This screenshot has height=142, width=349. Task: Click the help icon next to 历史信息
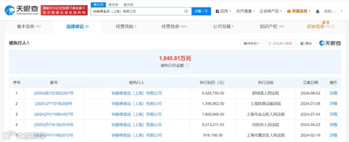coord(332,27)
